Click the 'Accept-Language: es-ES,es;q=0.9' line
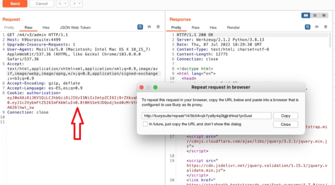Screen dimensions: 335x185 (x=45, y=88)
